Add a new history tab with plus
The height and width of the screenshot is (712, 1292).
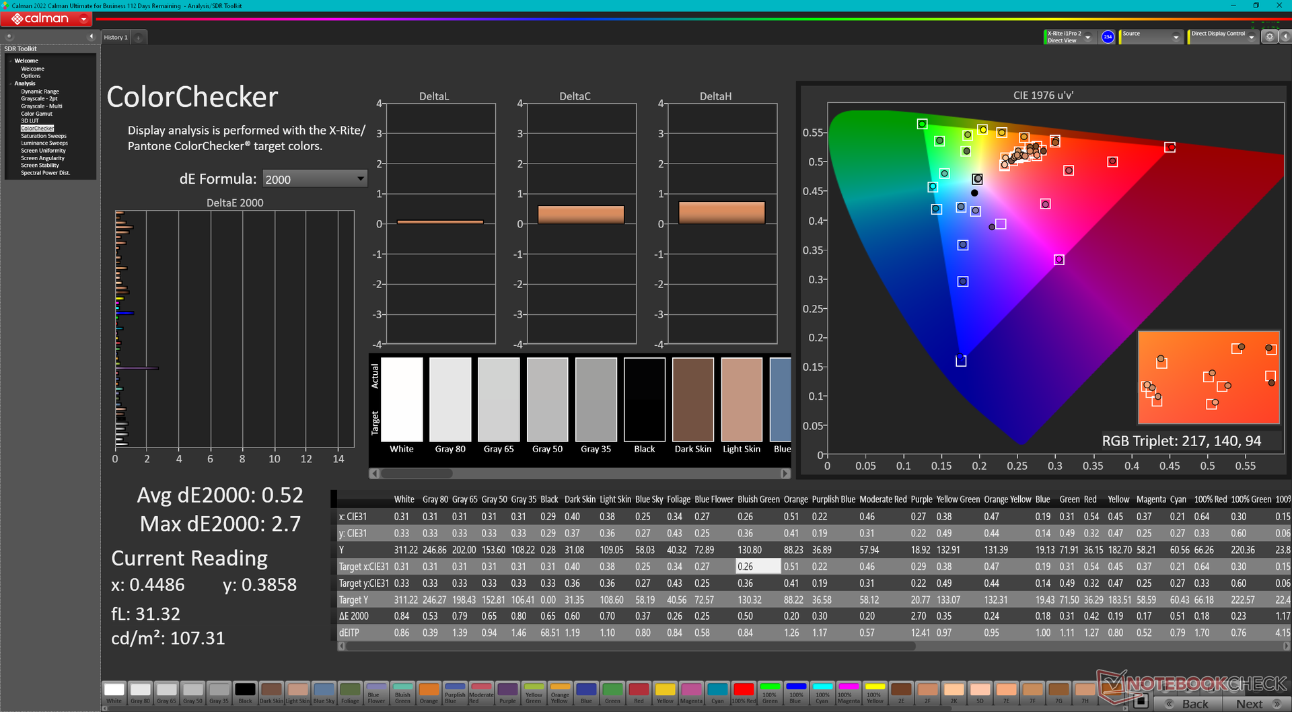(x=139, y=38)
